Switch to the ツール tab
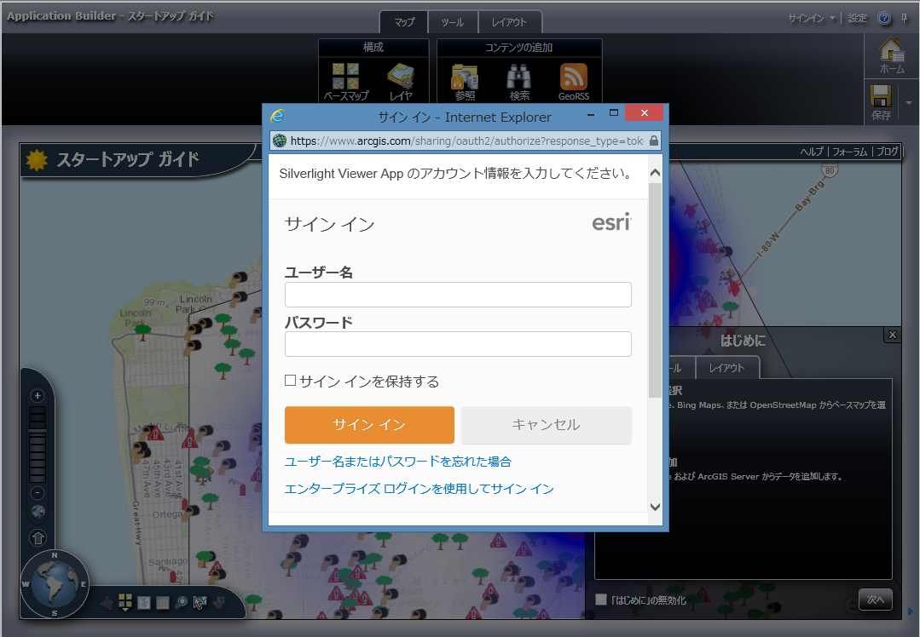This screenshot has width=920, height=637. (x=453, y=22)
